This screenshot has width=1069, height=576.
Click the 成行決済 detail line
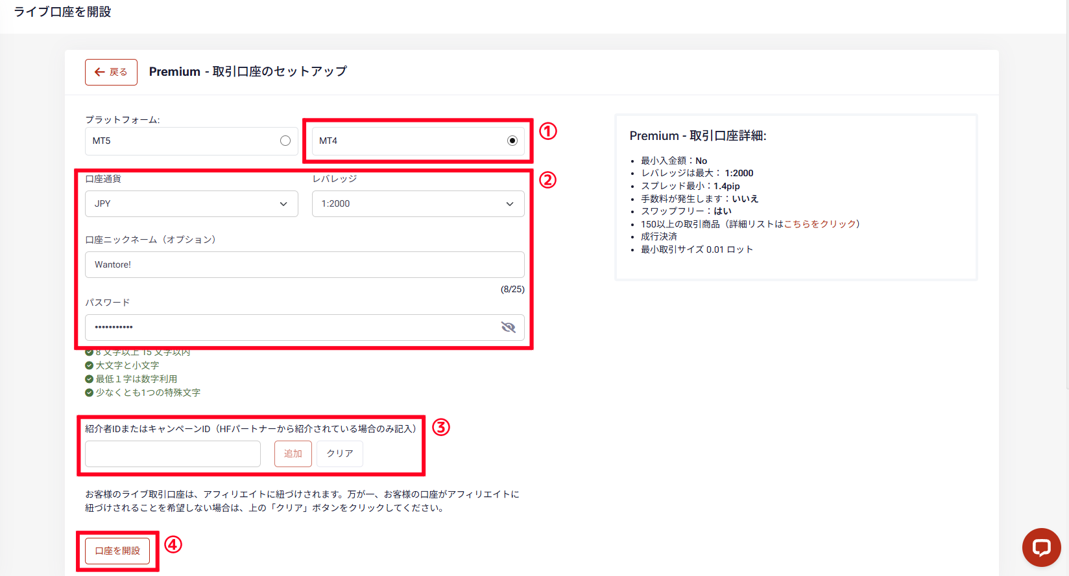point(659,236)
